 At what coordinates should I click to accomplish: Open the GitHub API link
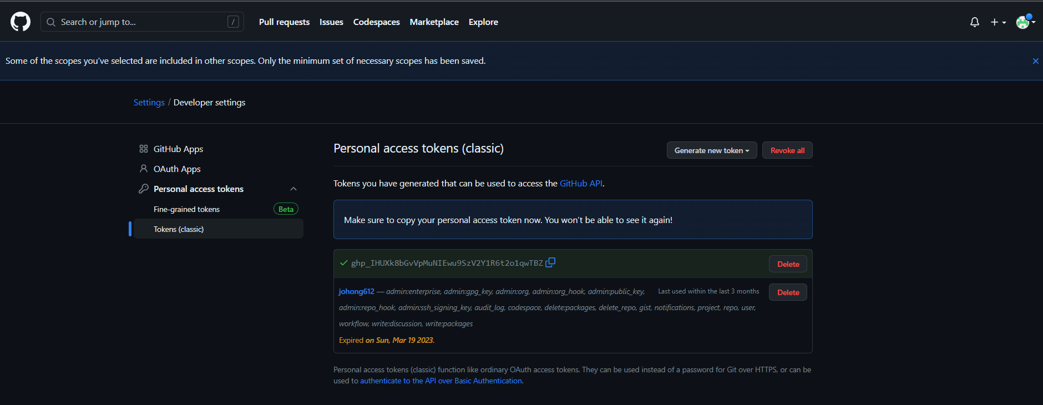click(x=581, y=184)
